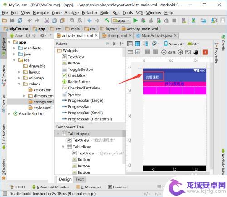Click the Open folder toolbar icon
Image resolution: width=227 pixels, height=197 pixels.
coord(5,20)
